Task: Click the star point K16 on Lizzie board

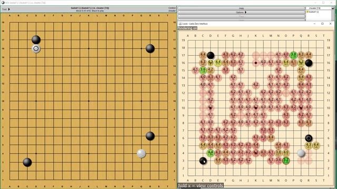Action: pos(256,63)
